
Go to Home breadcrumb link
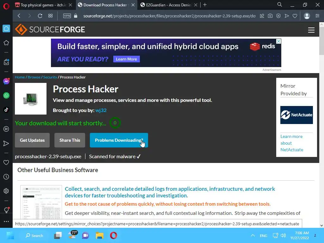click(20, 77)
